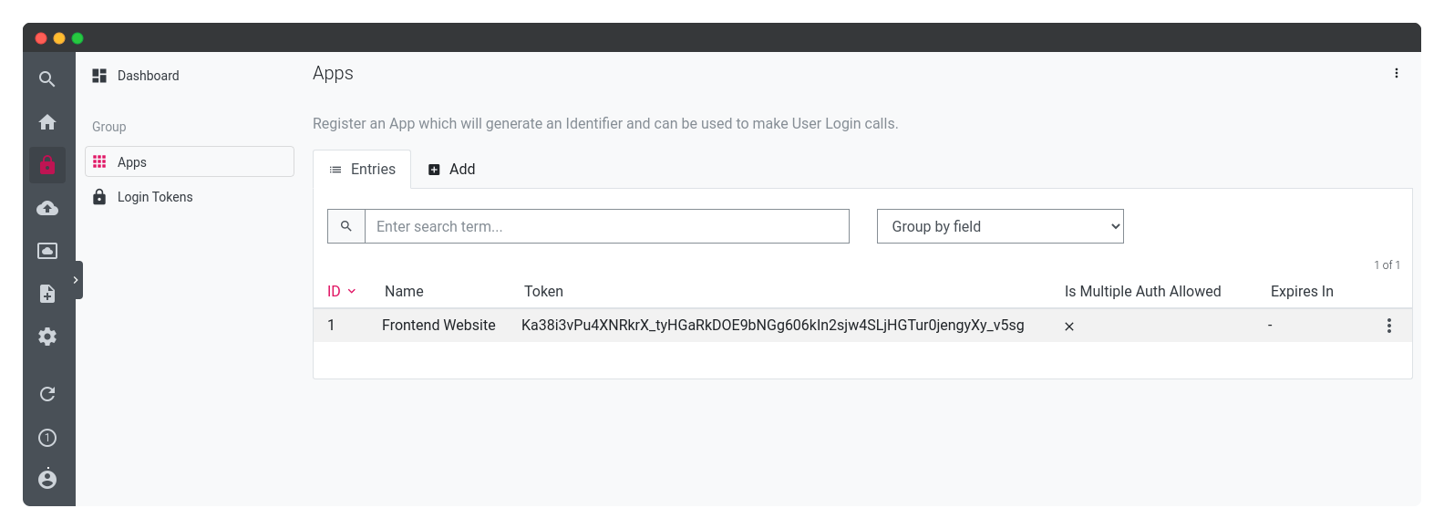This screenshot has width=1444, height=529.
Task: Switch to the Entries tab
Action: pos(362,170)
